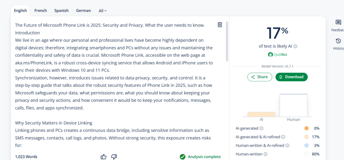Select the Spanish language tab
The height and width of the screenshot is (160, 344).
(x=61, y=10)
